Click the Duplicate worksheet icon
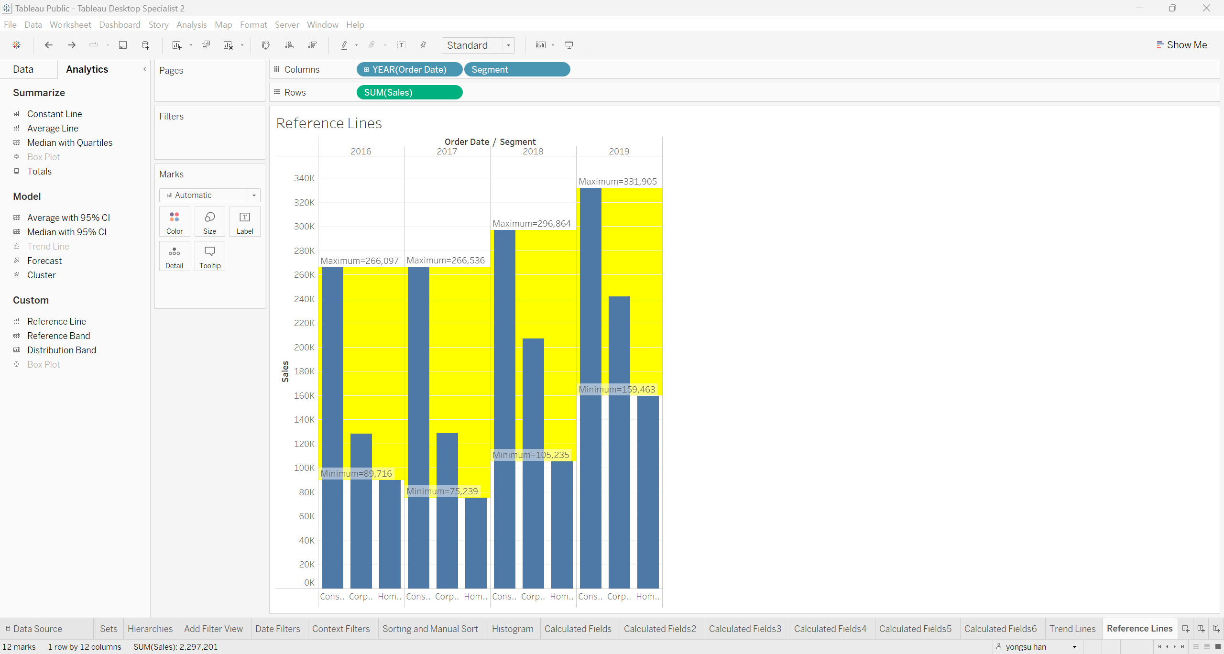The height and width of the screenshot is (654, 1224). [206, 45]
